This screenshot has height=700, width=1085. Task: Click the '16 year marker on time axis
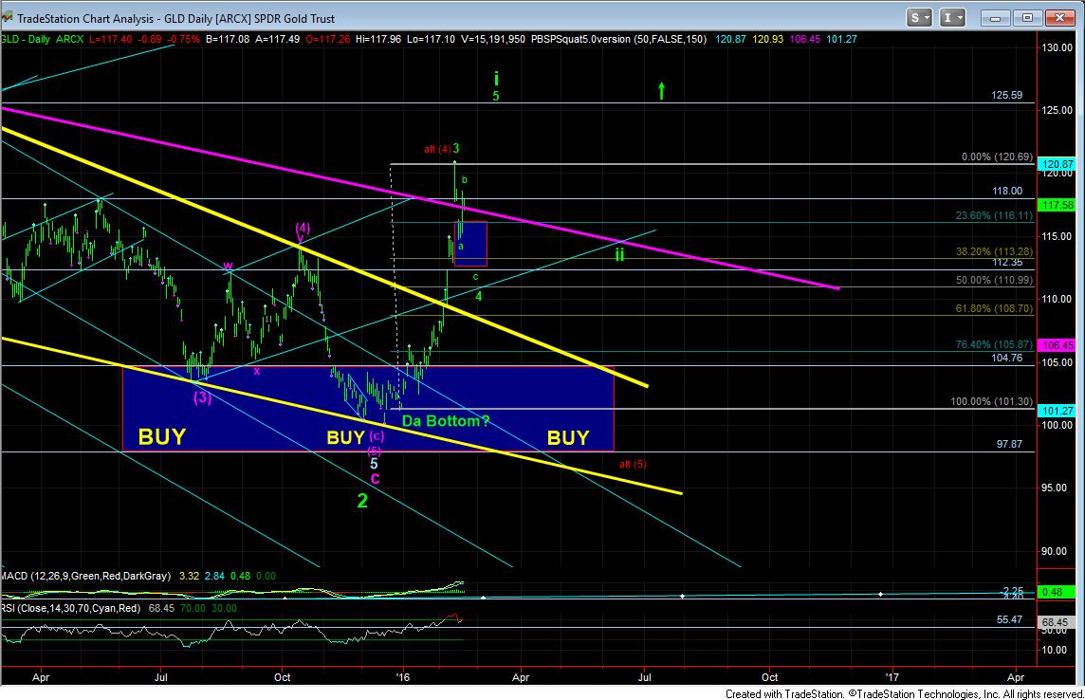(x=402, y=677)
